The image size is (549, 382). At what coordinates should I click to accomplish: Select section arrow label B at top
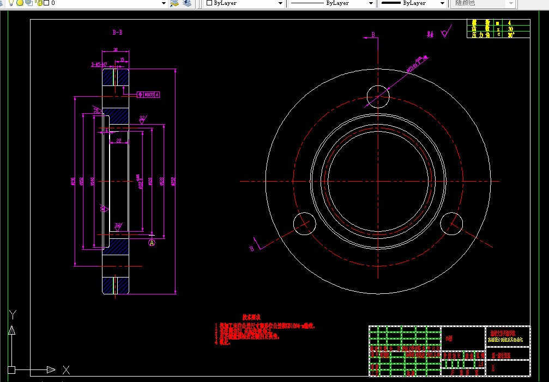click(373, 35)
